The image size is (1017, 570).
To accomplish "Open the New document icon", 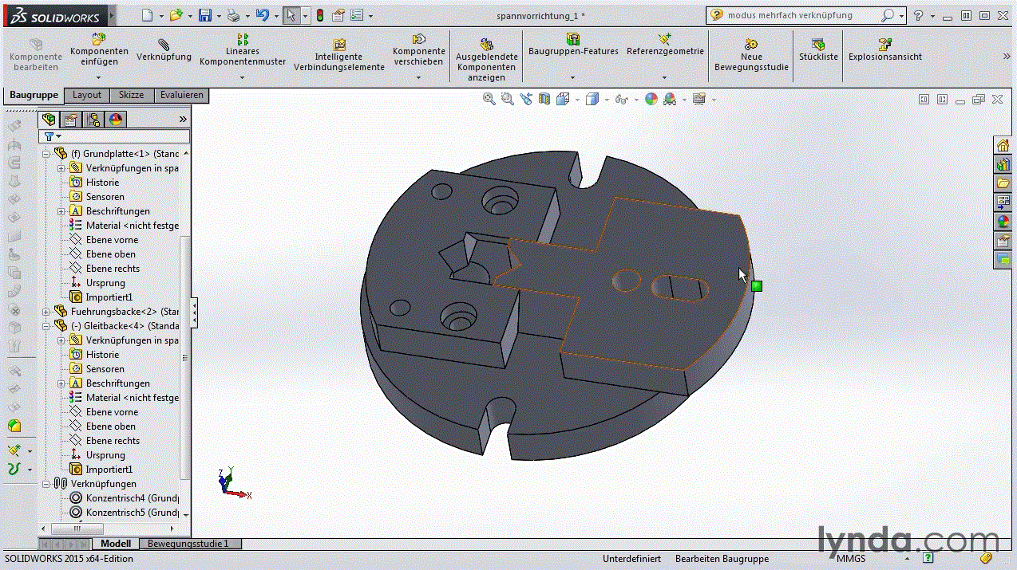I will (x=148, y=15).
